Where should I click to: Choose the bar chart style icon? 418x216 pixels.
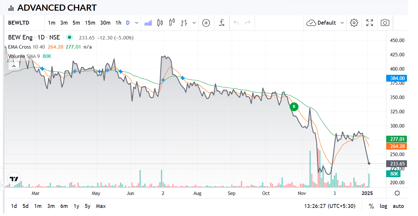click(x=184, y=23)
